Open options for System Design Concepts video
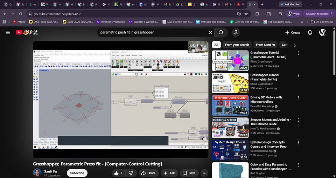The width and height of the screenshot is (336, 178). (x=298, y=142)
